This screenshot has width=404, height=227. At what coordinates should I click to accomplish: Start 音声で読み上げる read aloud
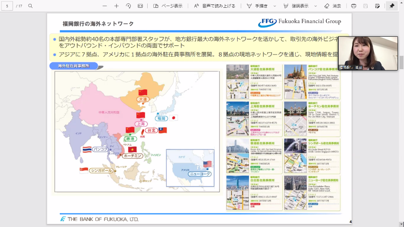[x=215, y=6]
